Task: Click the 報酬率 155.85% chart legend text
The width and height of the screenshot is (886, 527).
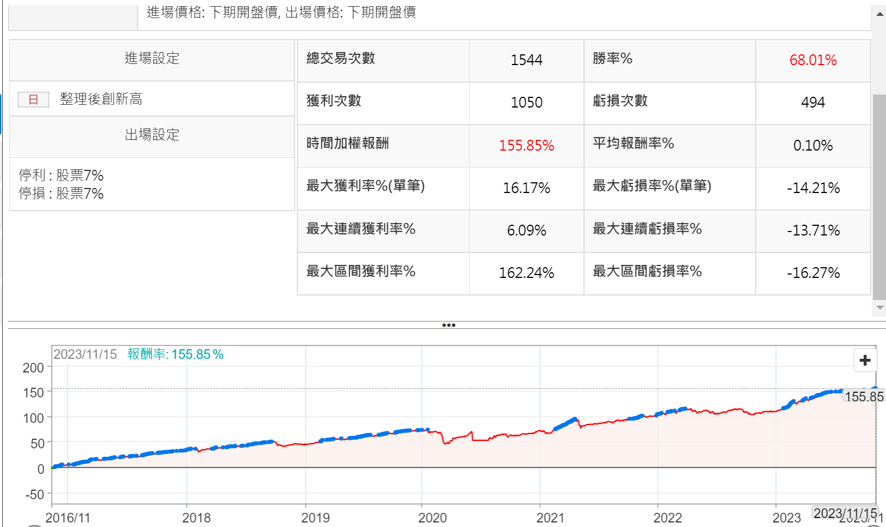Action: click(175, 354)
